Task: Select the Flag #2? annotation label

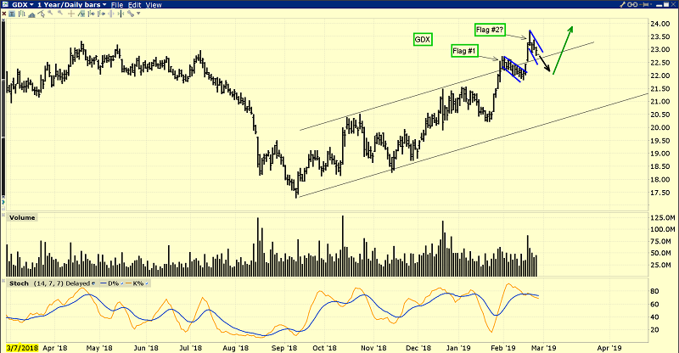Action: 490,30
